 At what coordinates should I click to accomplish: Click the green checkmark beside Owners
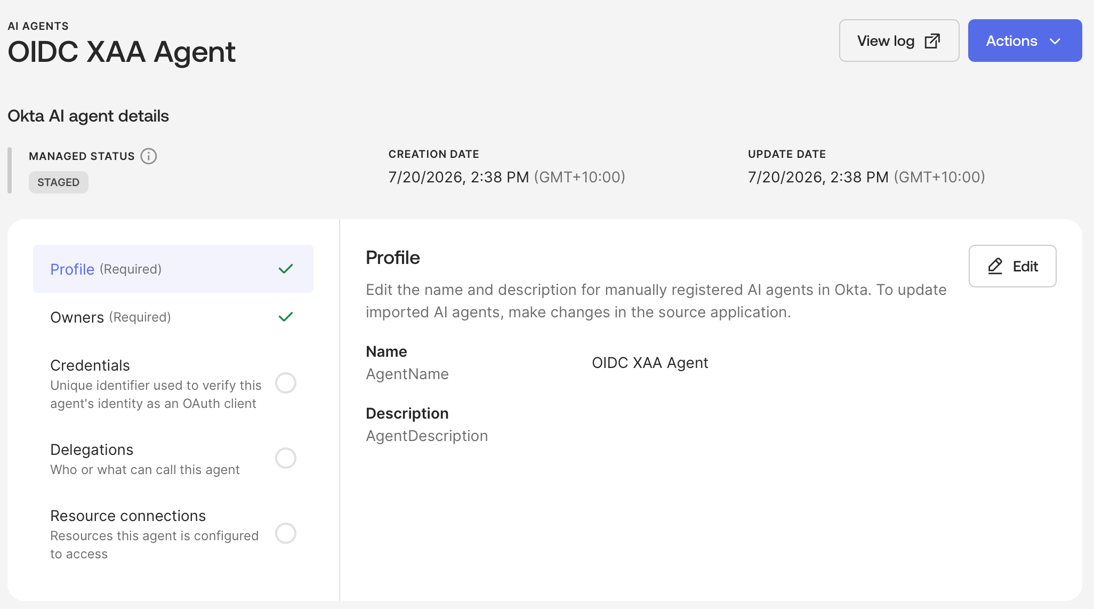pyautogui.click(x=286, y=317)
